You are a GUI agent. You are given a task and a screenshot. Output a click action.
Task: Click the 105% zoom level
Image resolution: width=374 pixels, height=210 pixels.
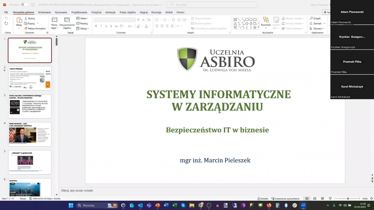[365, 199]
